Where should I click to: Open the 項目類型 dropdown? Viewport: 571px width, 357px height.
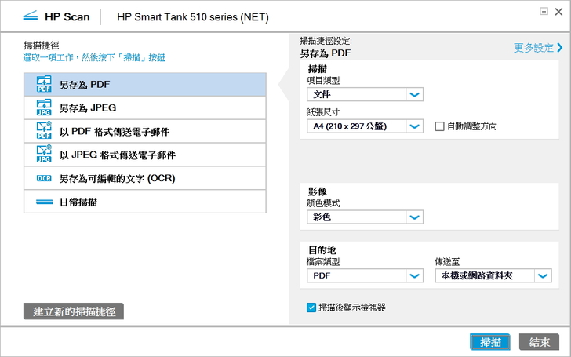click(x=415, y=95)
